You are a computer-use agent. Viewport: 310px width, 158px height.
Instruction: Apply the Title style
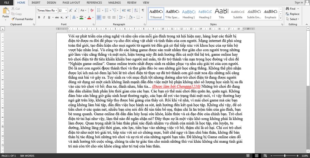221,14
